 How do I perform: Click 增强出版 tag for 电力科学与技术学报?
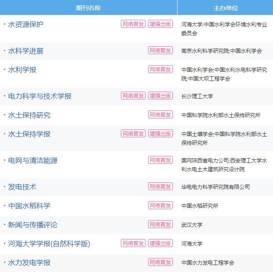tap(160, 96)
